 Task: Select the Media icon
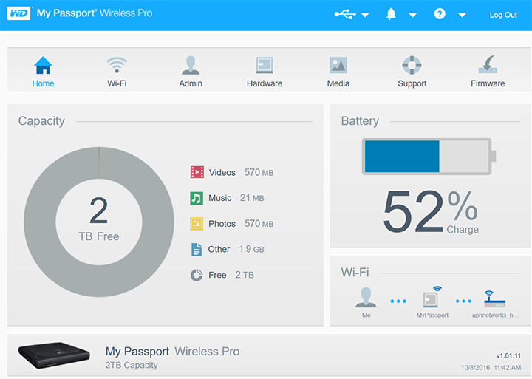click(x=338, y=66)
